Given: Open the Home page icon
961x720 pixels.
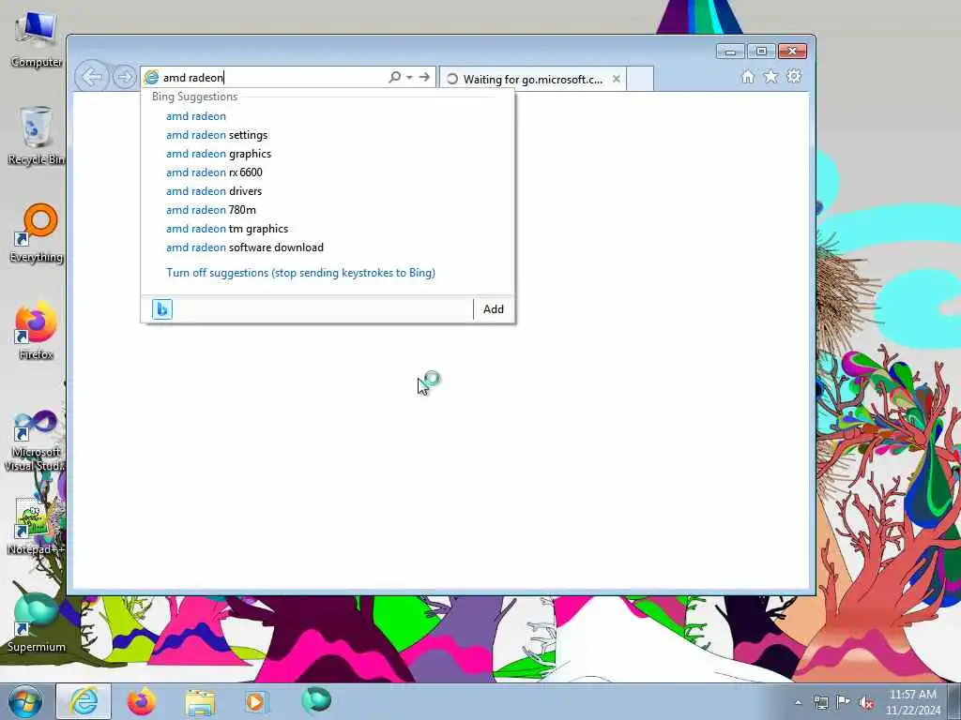Looking at the screenshot, I should tap(748, 77).
